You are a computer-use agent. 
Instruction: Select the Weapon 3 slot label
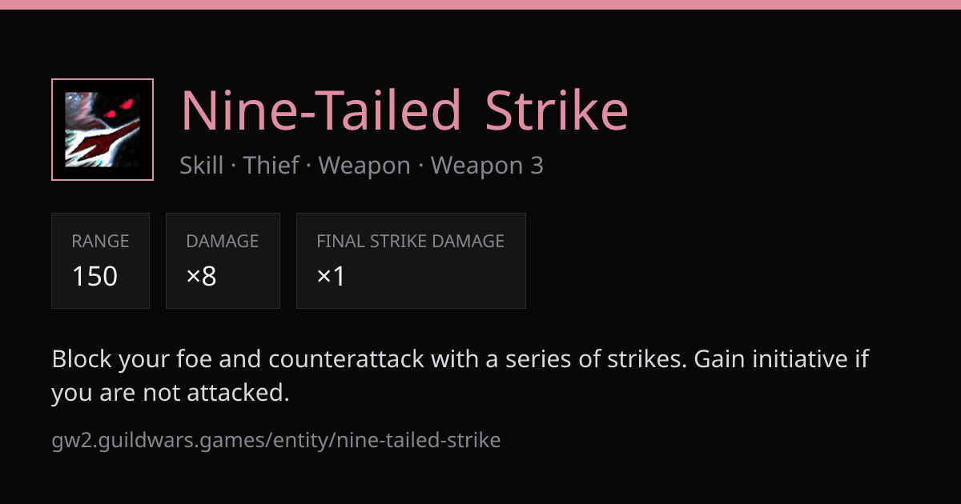pyautogui.click(x=487, y=166)
